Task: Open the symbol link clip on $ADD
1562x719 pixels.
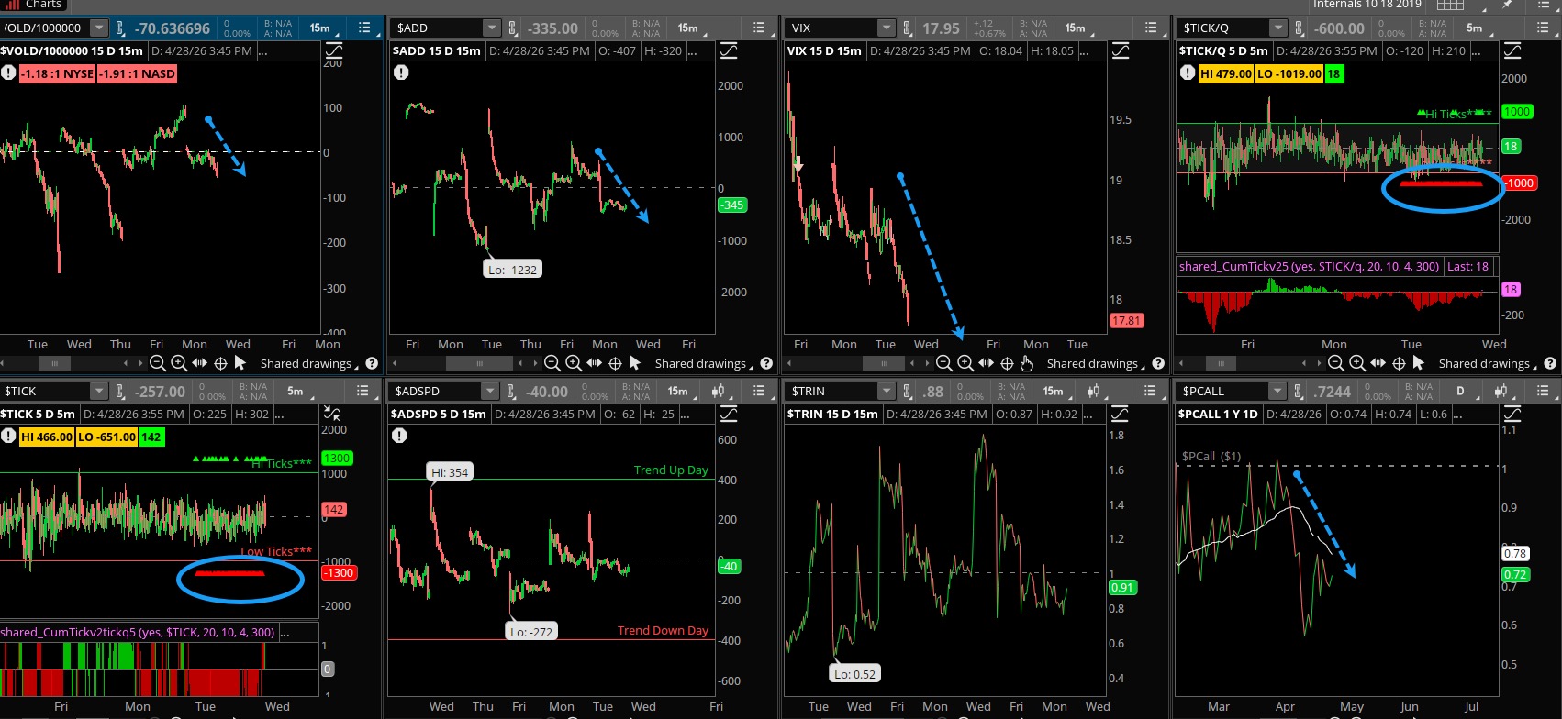Action: tap(512, 28)
